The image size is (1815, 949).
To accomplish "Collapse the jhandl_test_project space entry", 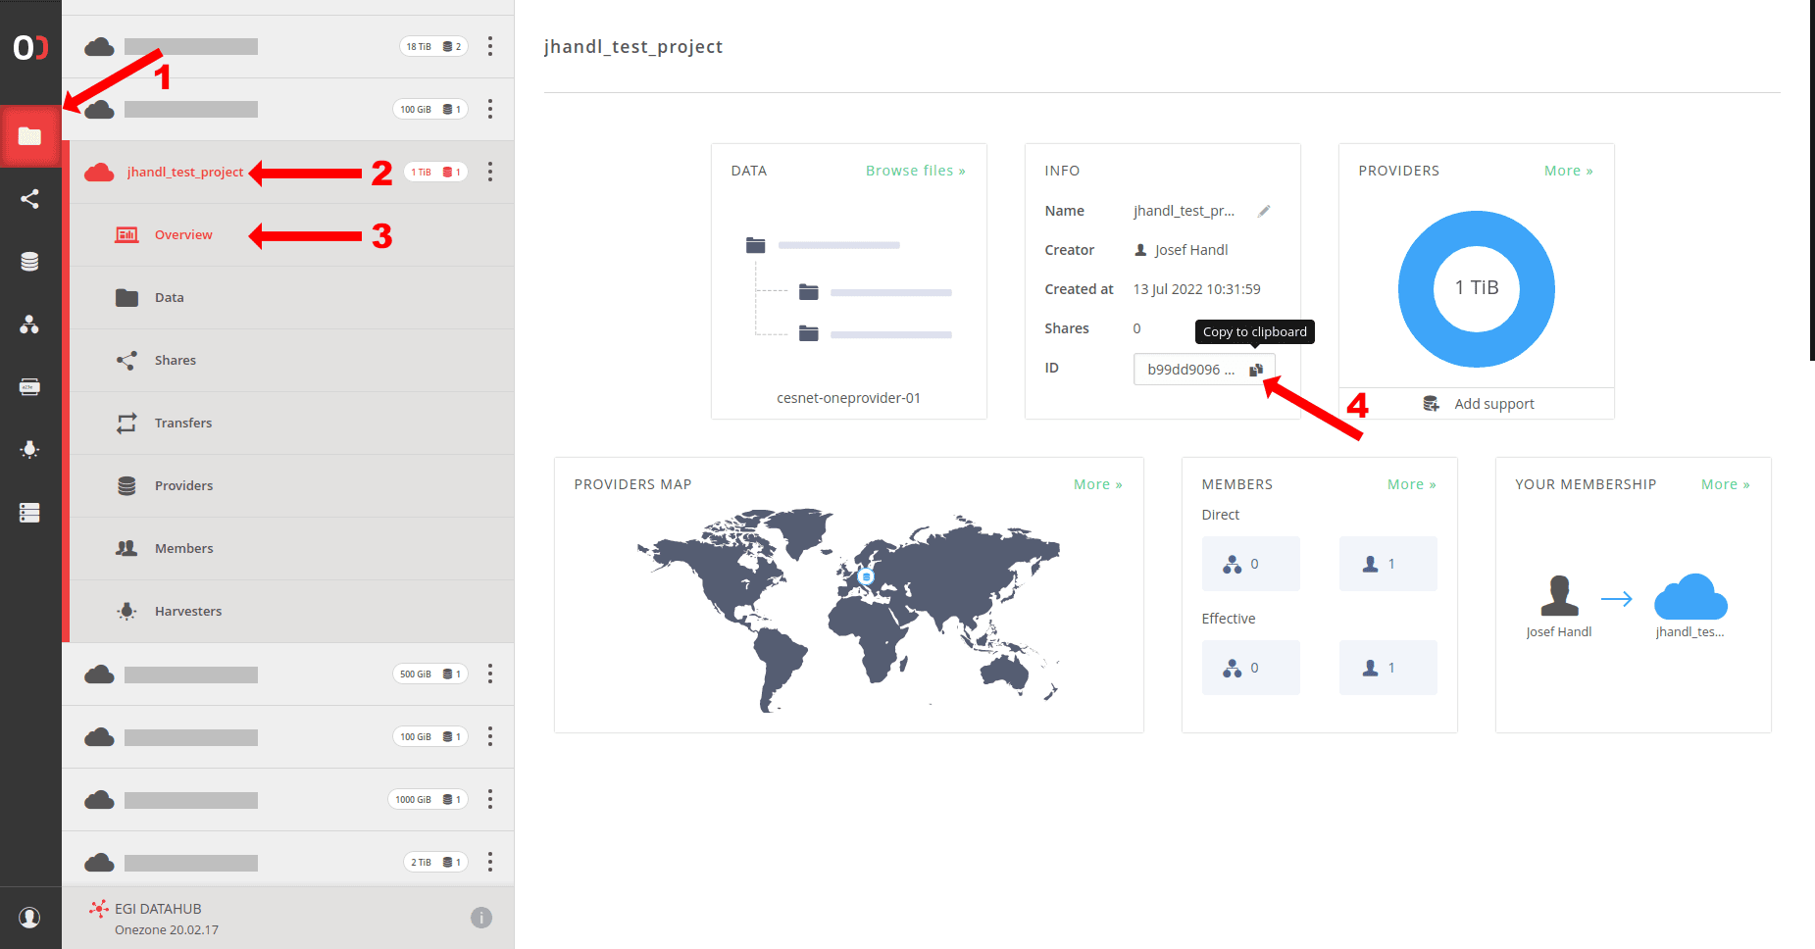I will 184,173.
